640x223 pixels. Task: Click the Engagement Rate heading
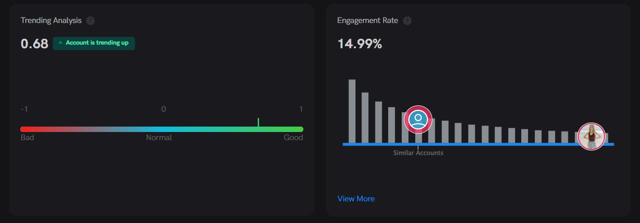(367, 21)
